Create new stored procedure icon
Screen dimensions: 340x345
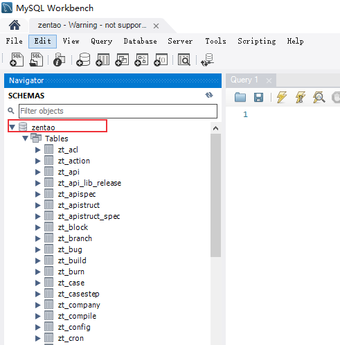click(141, 60)
